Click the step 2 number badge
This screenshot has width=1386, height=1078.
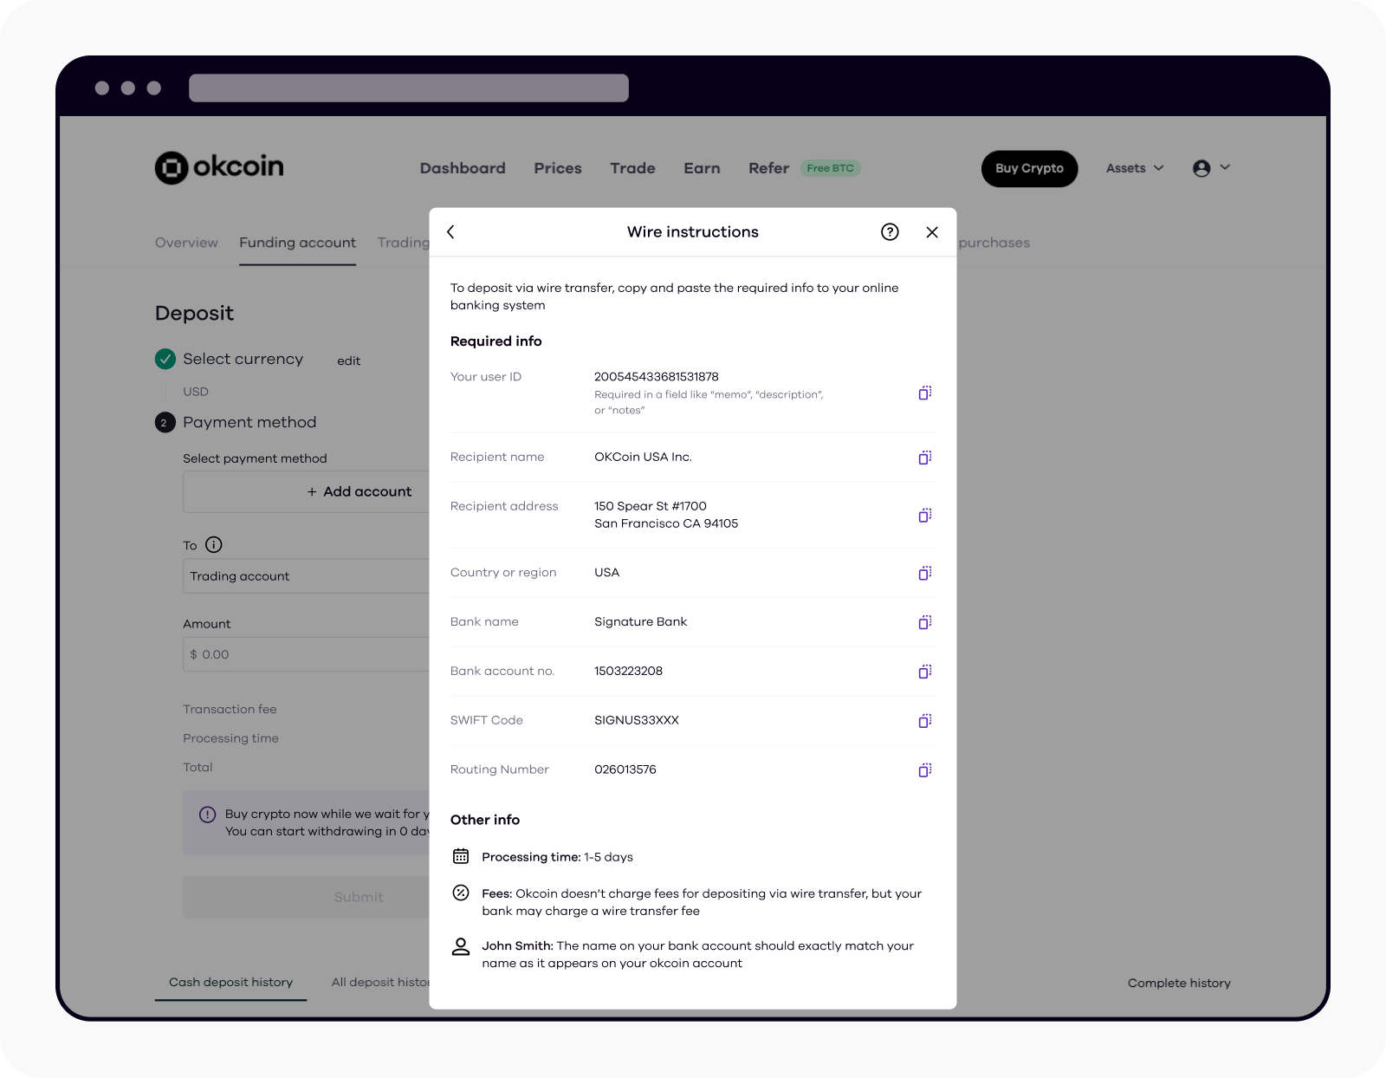tap(165, 423)
